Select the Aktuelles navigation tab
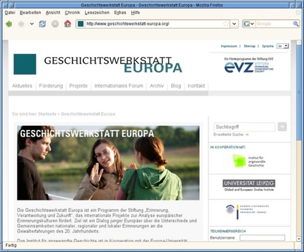 (22, 86)
